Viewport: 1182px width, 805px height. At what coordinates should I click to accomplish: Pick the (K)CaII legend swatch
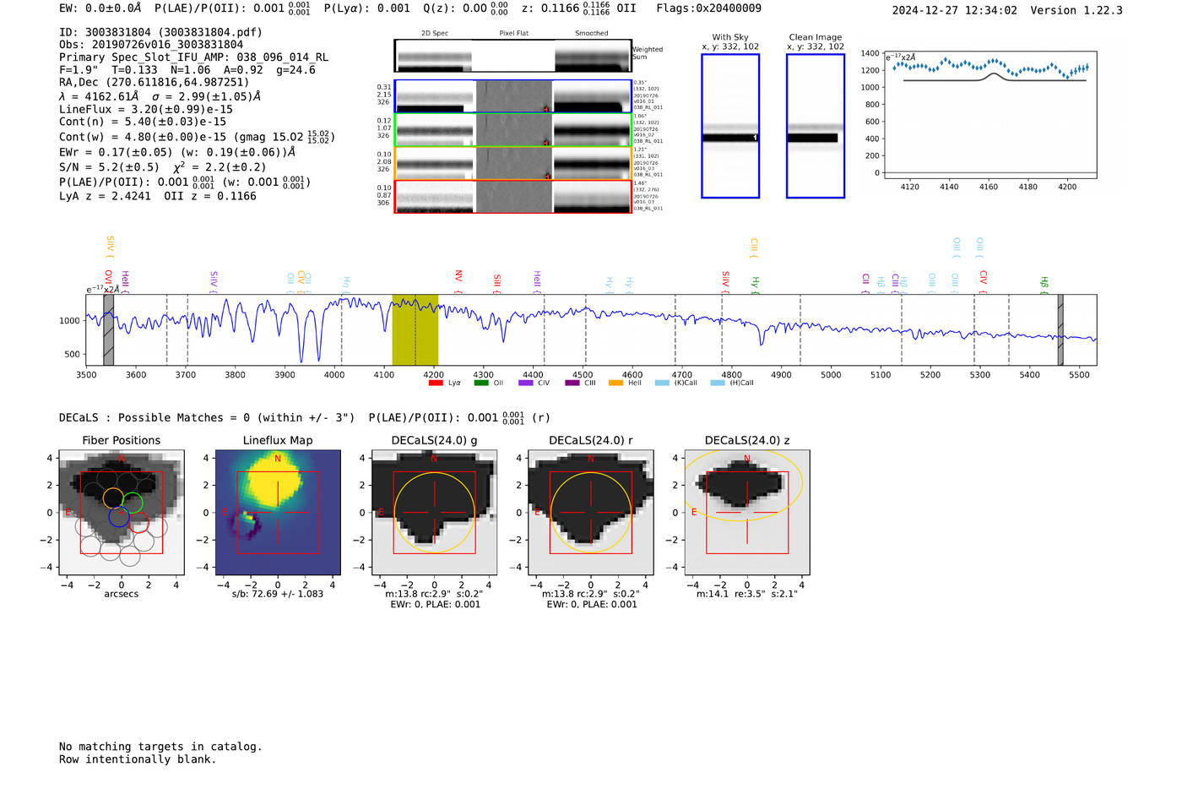point(662,383)
